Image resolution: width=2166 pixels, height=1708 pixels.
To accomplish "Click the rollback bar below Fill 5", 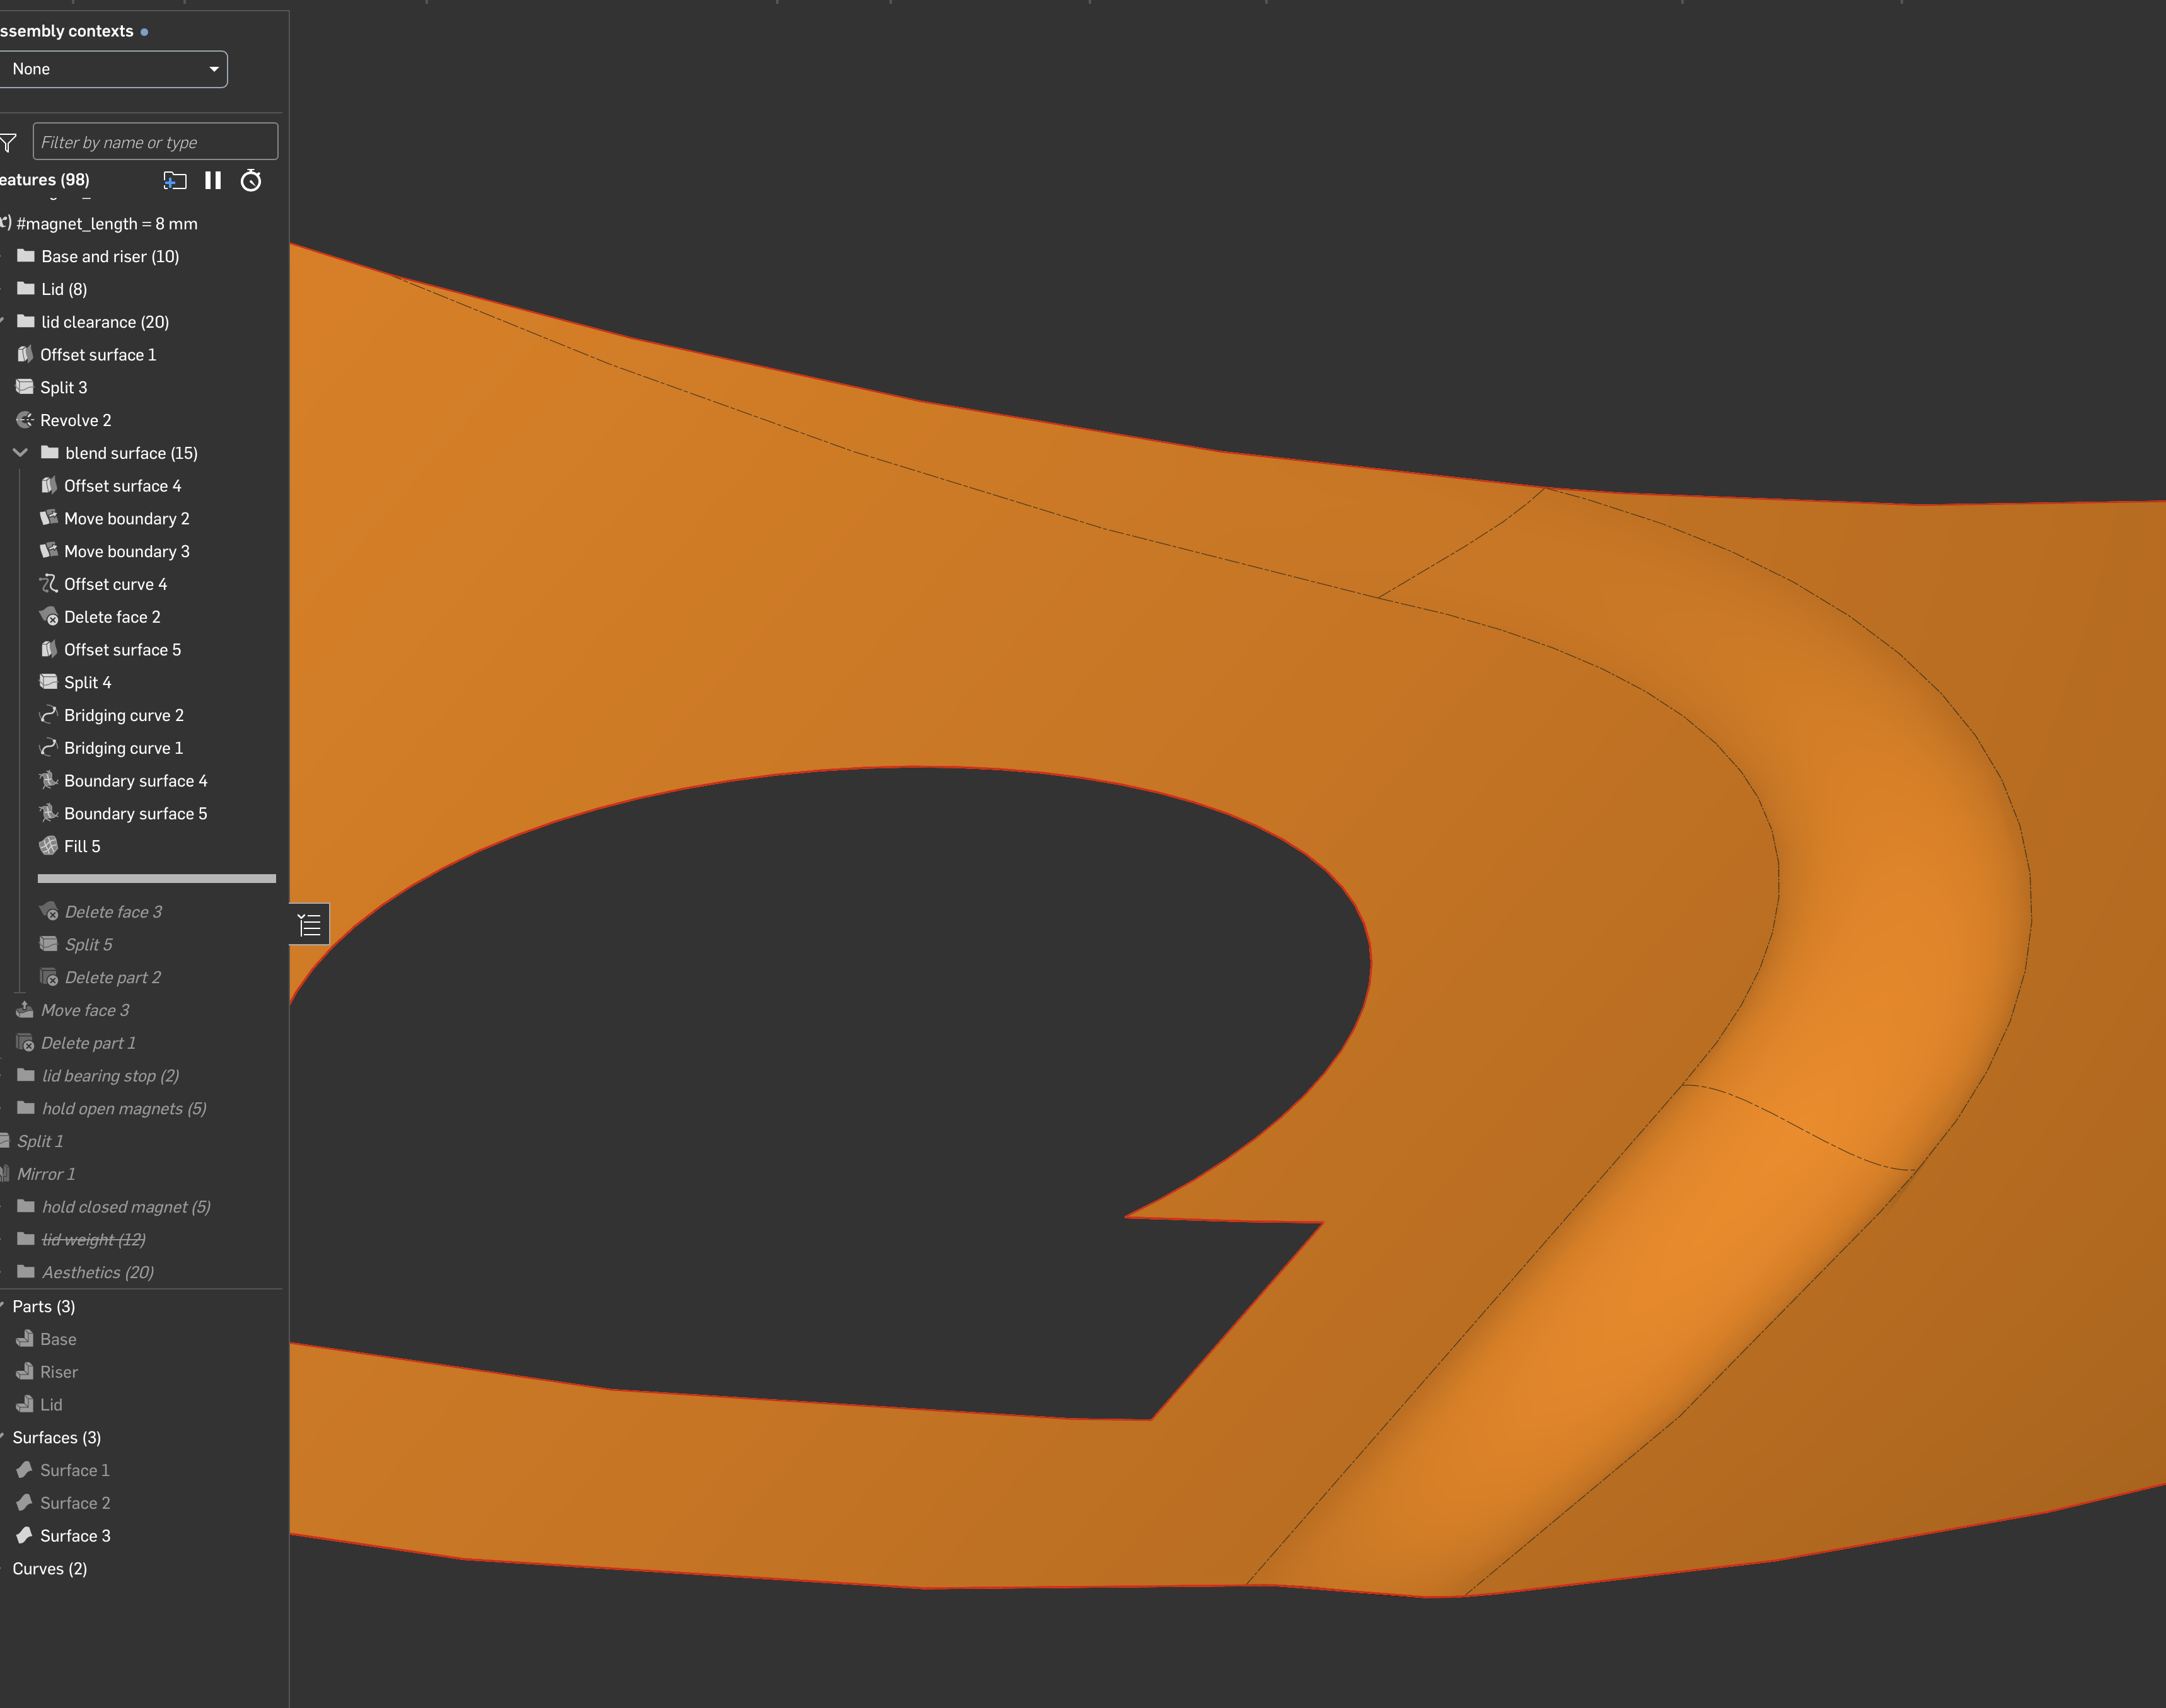I will (156, 879).
